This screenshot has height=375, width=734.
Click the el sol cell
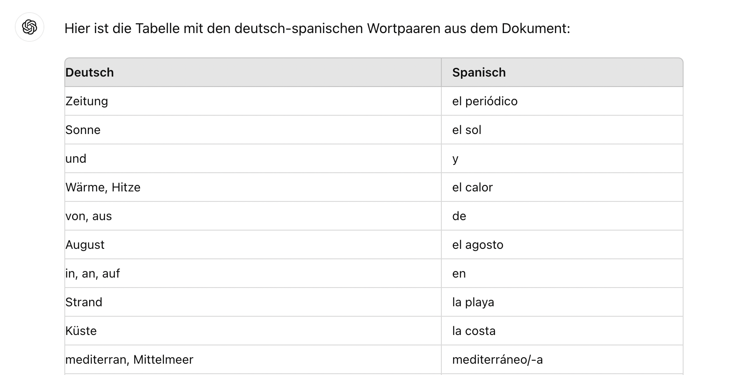[x=467, y=130]
